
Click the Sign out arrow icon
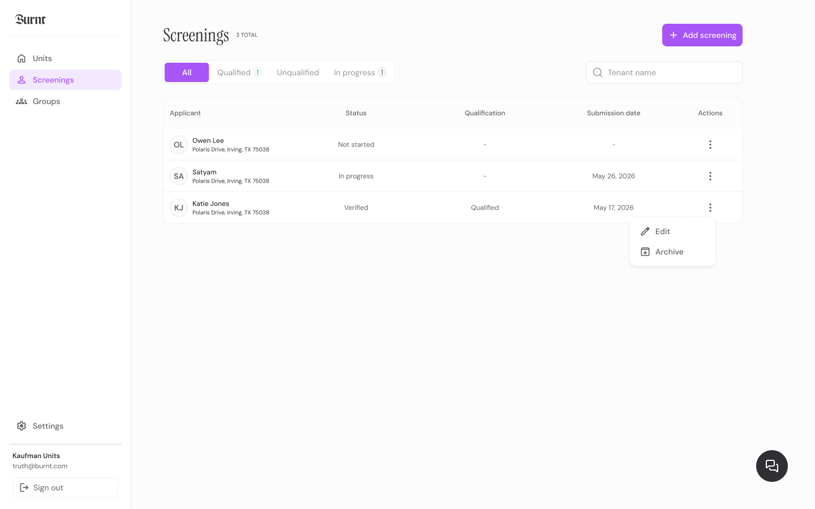[24, 488]
